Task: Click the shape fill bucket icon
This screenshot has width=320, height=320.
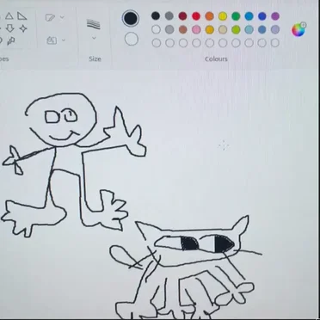Action: coord(52,40)
